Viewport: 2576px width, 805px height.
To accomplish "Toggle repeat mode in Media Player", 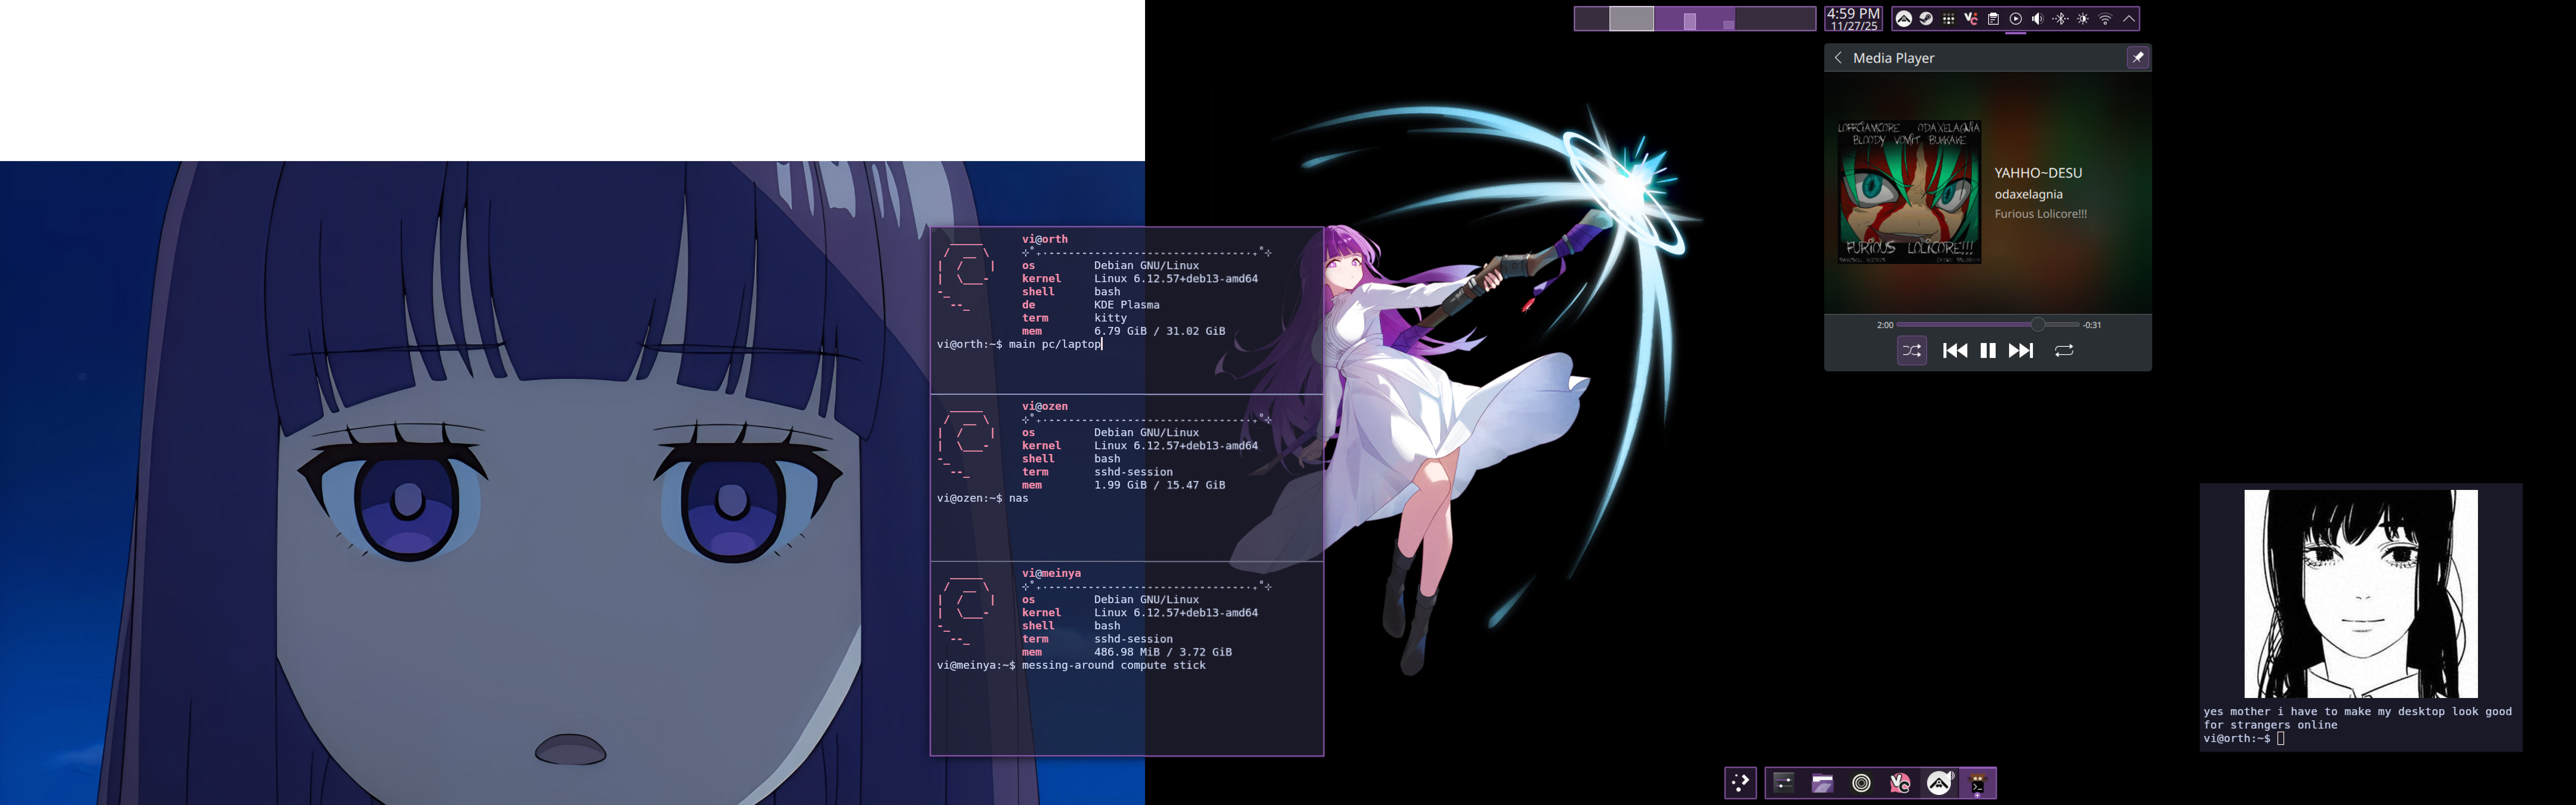I will pos(2064,350).
